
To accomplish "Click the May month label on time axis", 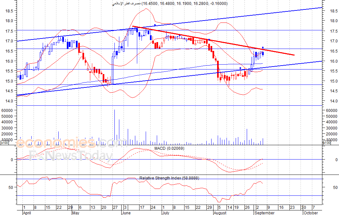I will pyautogui.click(x=76, y=213).
